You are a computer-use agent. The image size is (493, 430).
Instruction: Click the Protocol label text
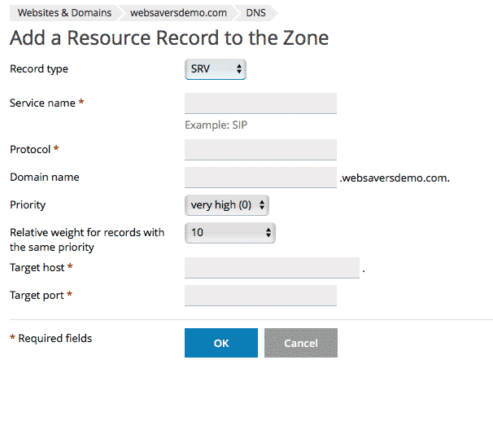tap(30, 150)
